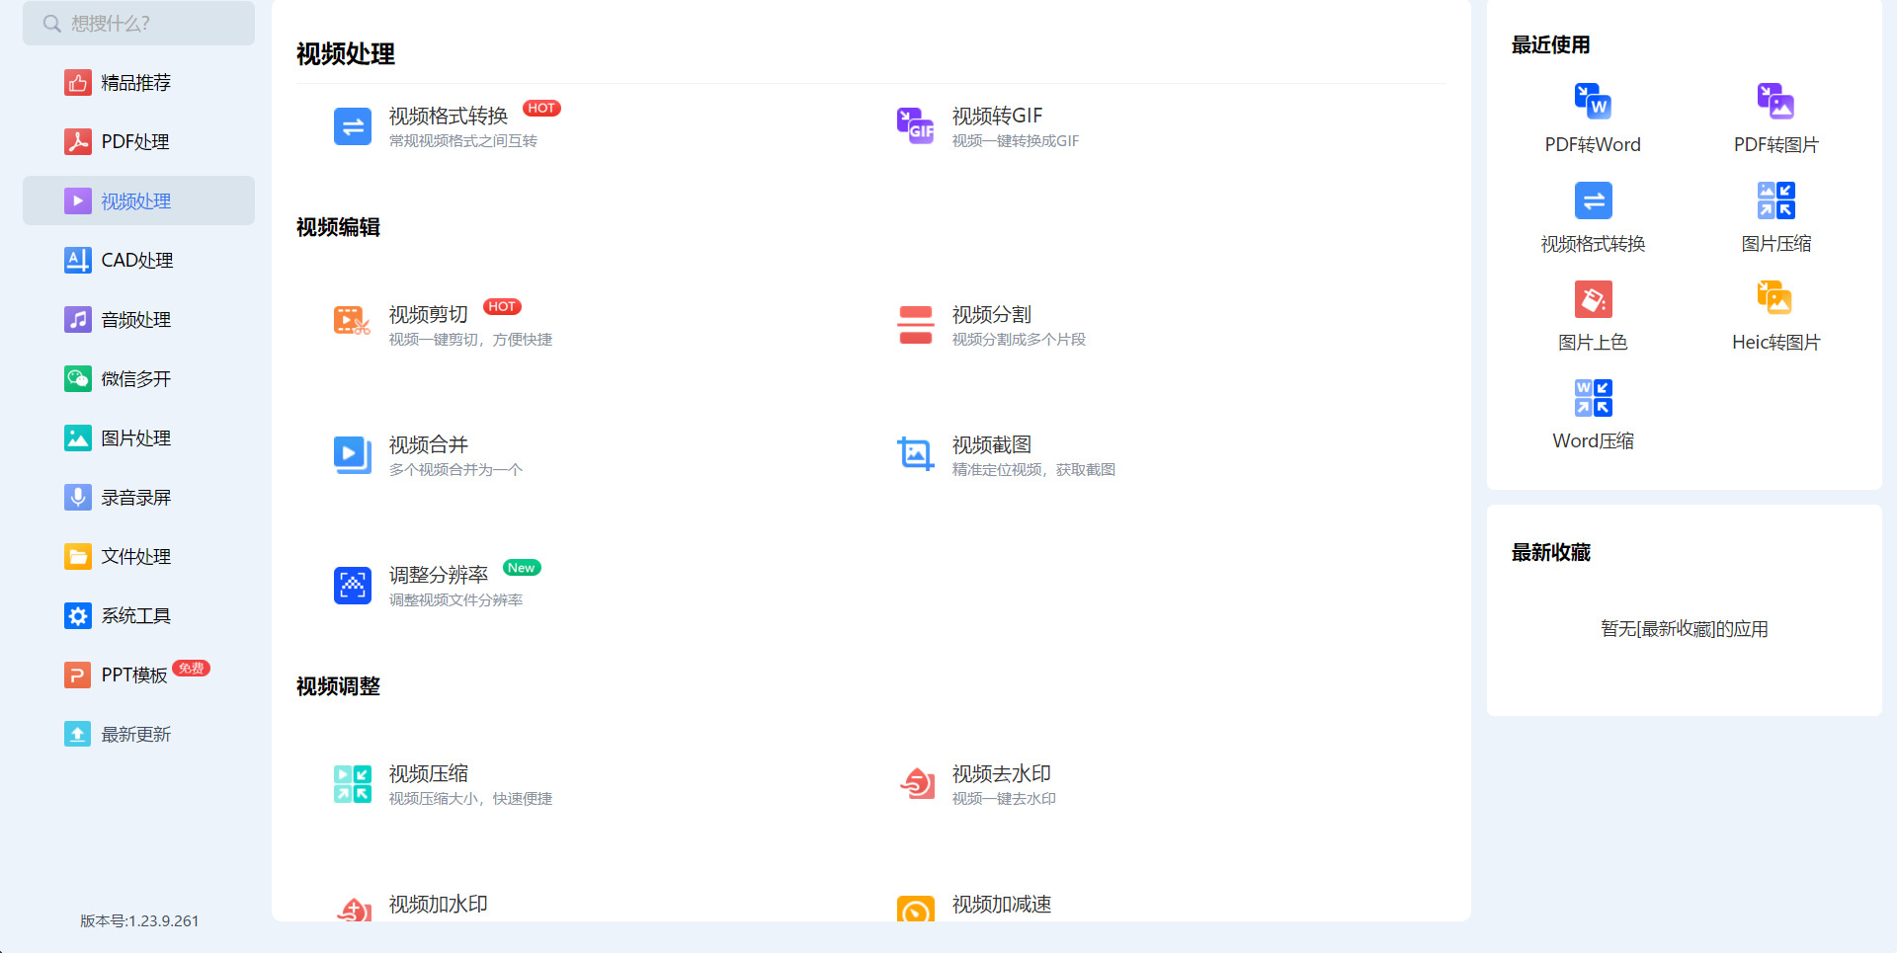Click the 文件处理 folder icon
The image size is (1897, 953).
77,557
